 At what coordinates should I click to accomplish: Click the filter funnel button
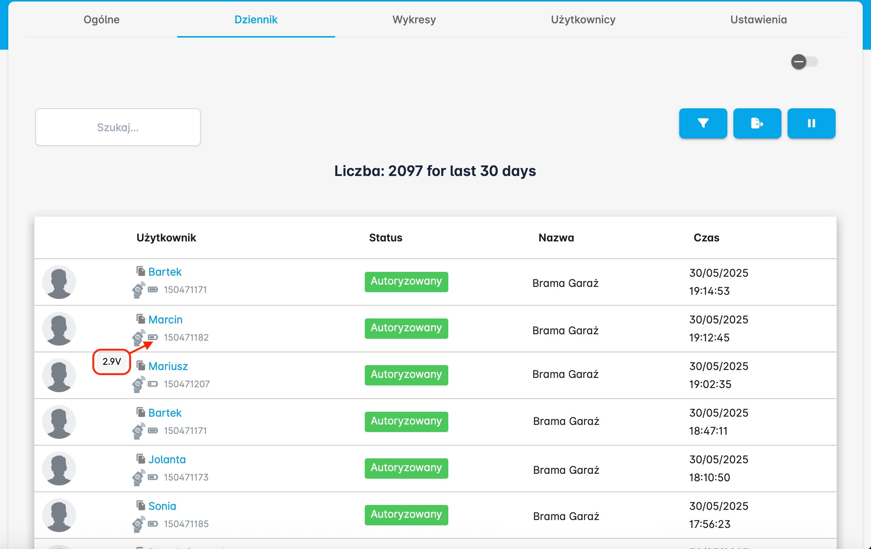click(703, 124)
